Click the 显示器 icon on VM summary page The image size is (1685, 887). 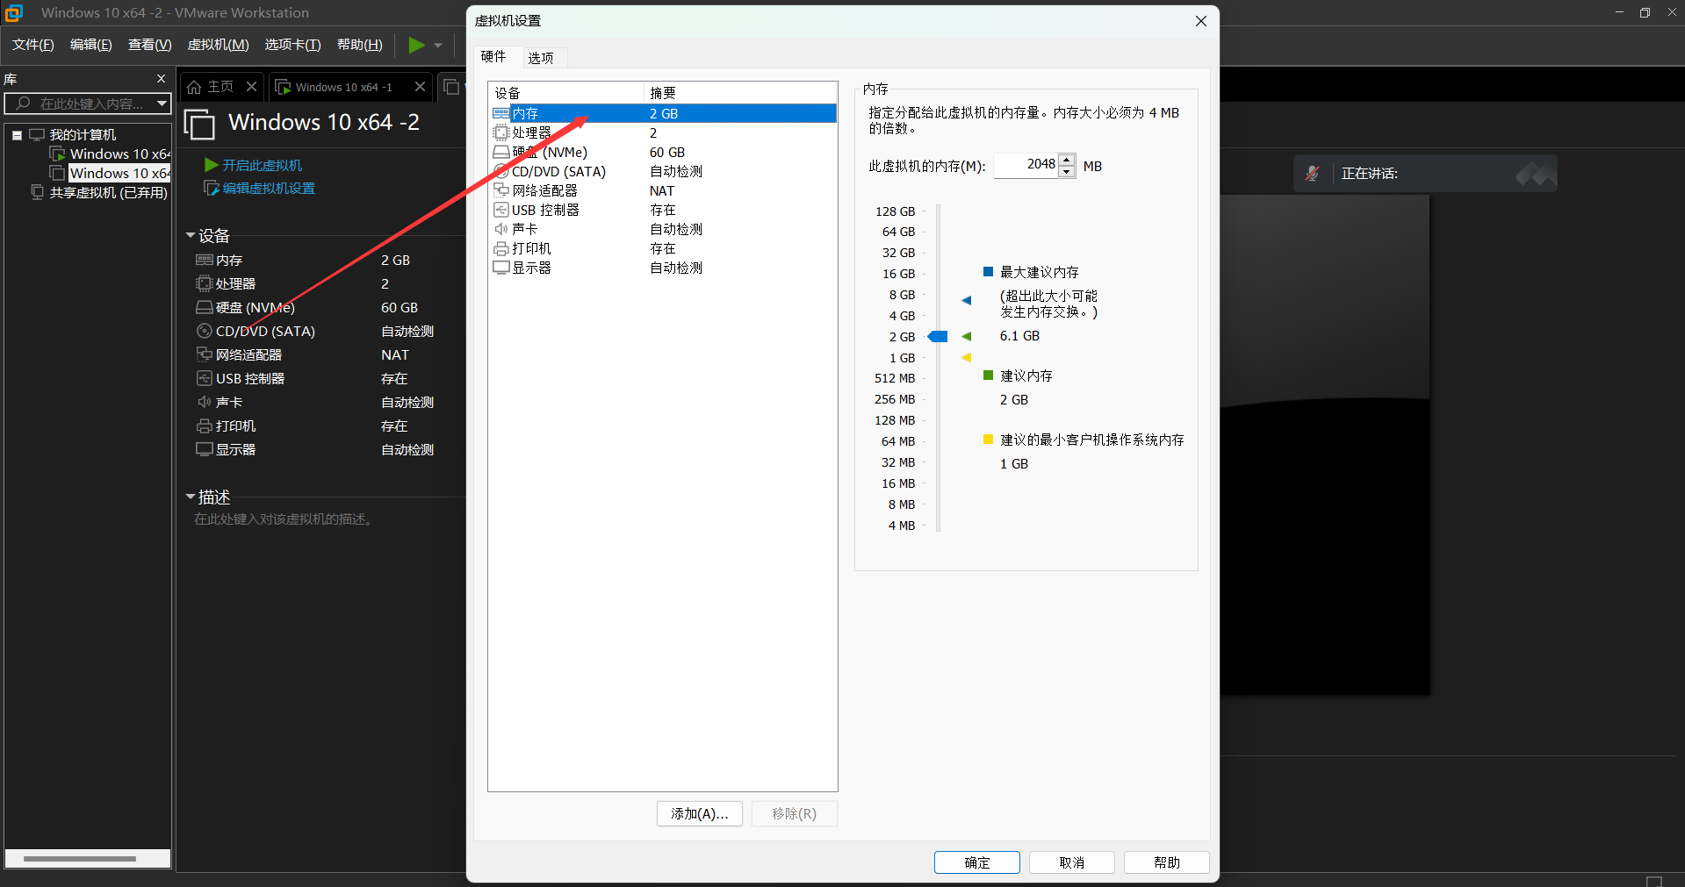pos(204,449)
